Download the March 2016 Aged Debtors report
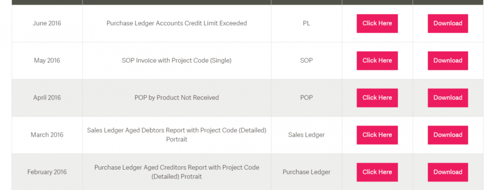 pos(448,135)
